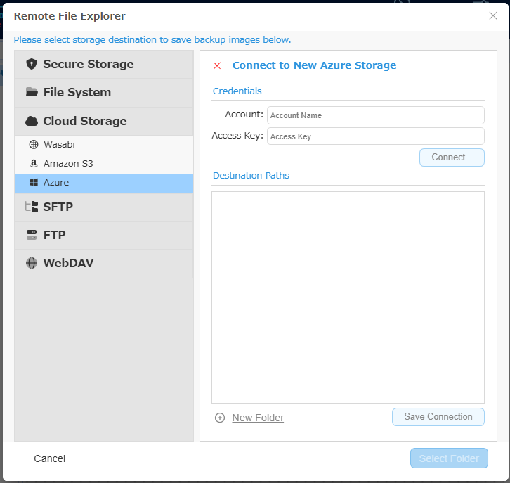The height and width of the screenshot is (483, 510).
Task: Click the Cancel link
Action: coord(49,458)
